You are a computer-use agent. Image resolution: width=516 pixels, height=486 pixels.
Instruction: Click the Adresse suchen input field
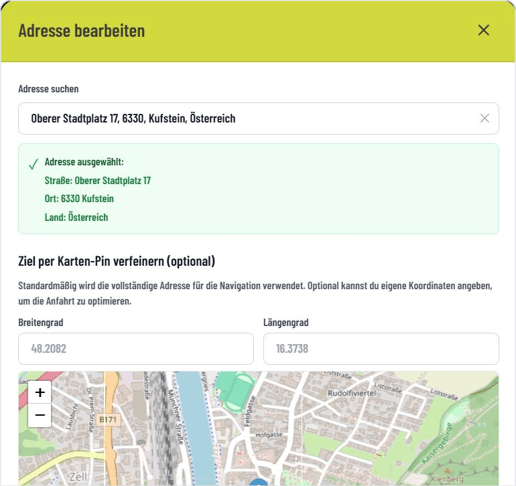[258, 118]
